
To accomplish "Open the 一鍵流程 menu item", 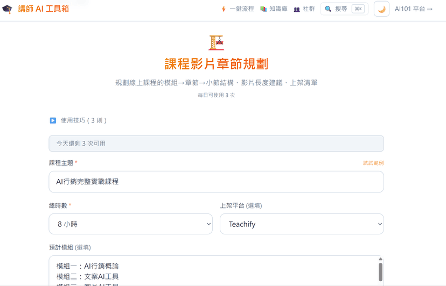I will coord(242,9).
